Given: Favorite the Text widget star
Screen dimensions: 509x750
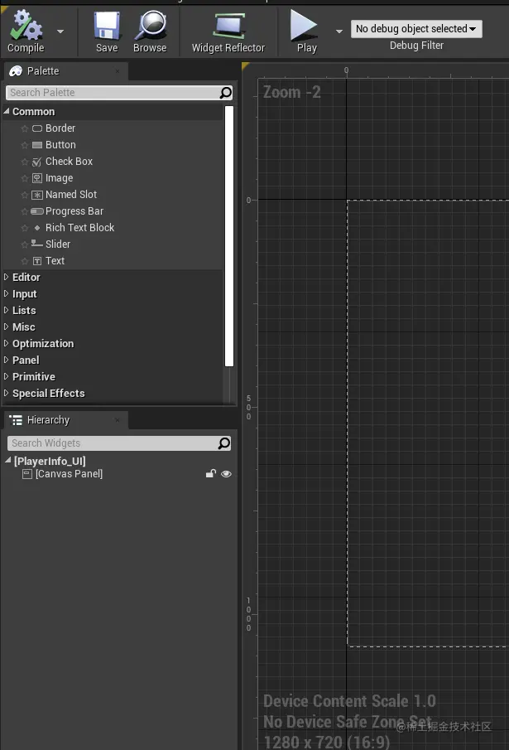Looking at the screenshot, I should (25, 261).
